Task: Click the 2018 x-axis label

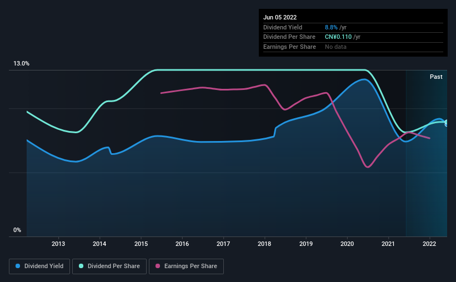Action: coord(264,244)
